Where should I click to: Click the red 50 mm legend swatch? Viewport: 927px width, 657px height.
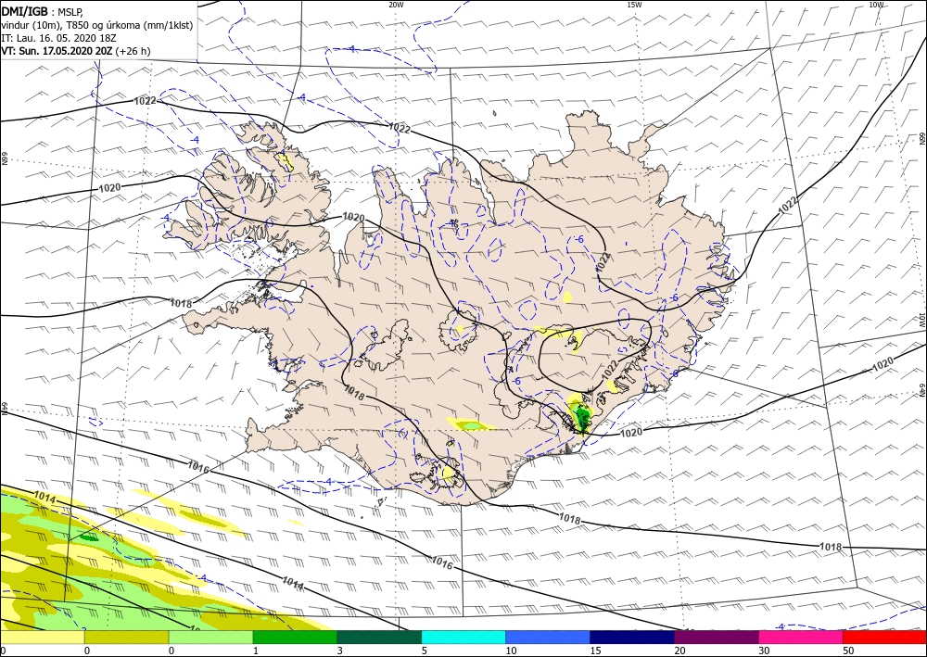[884, 637]
